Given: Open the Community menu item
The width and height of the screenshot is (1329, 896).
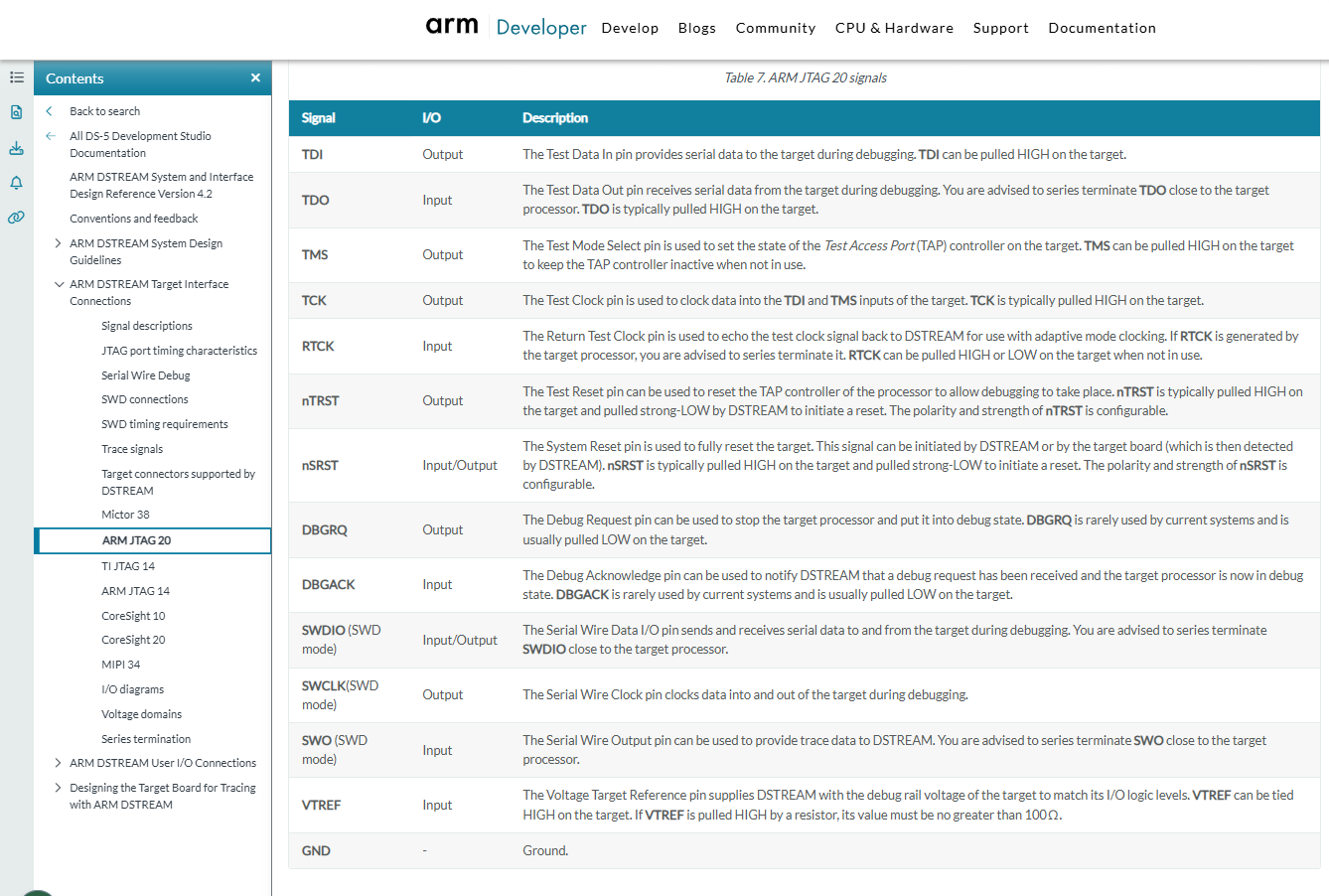Looking at the screenshot, I should (775, 28).
